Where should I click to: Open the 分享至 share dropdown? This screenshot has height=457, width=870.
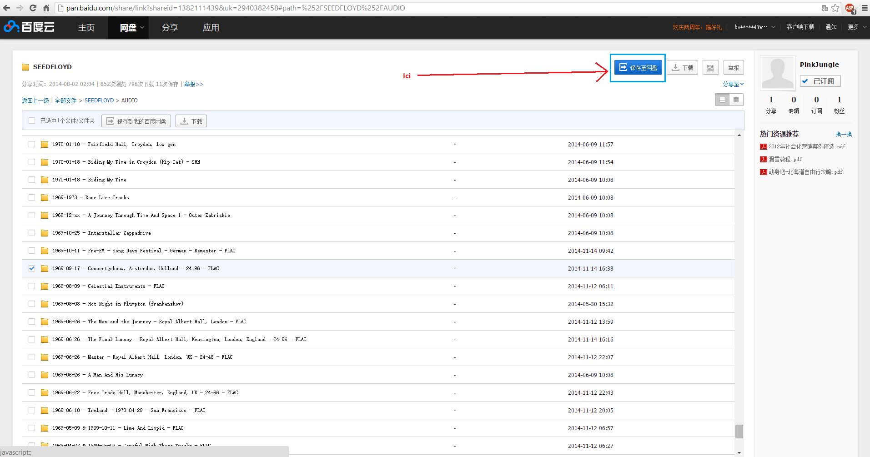pos(733,84)
